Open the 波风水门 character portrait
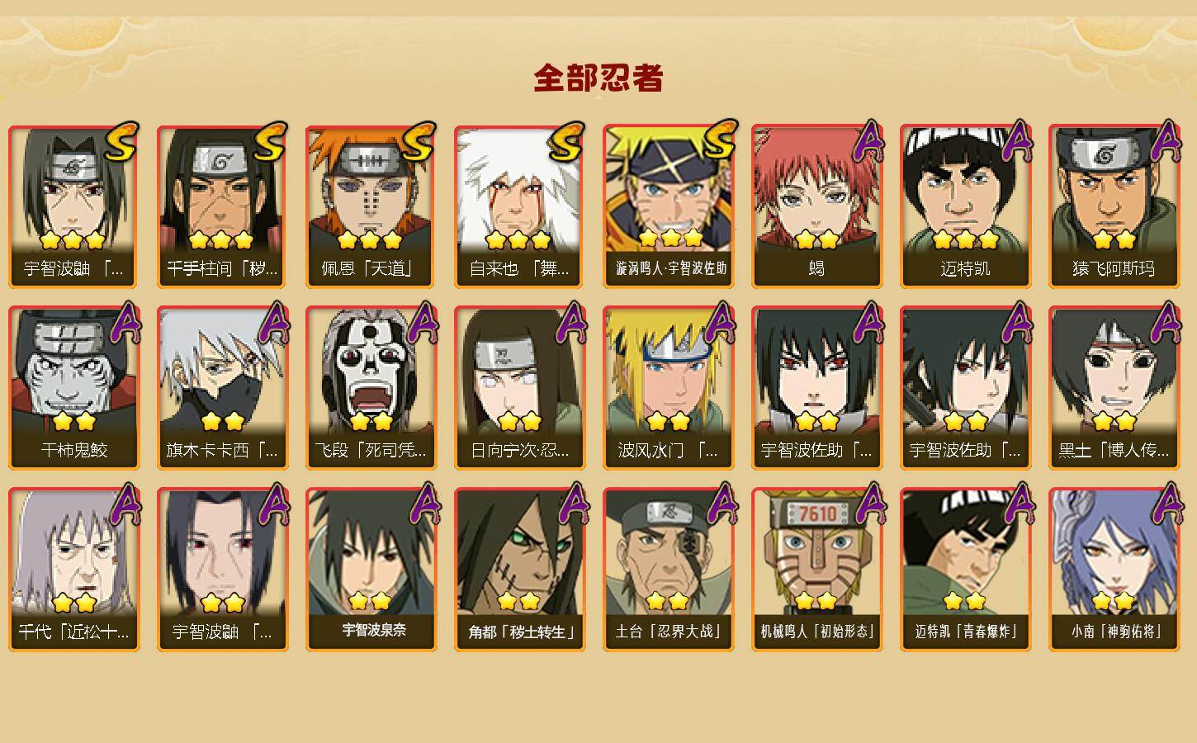This screenshot has height=743, width=1197. coord(668,388)
